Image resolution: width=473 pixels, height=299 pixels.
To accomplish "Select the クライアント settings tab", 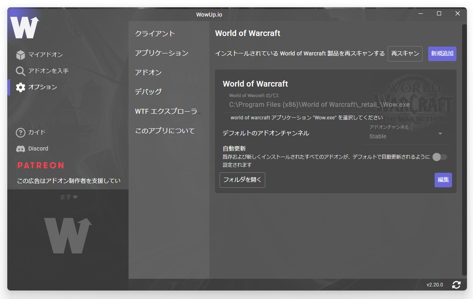I will point(155,34).
